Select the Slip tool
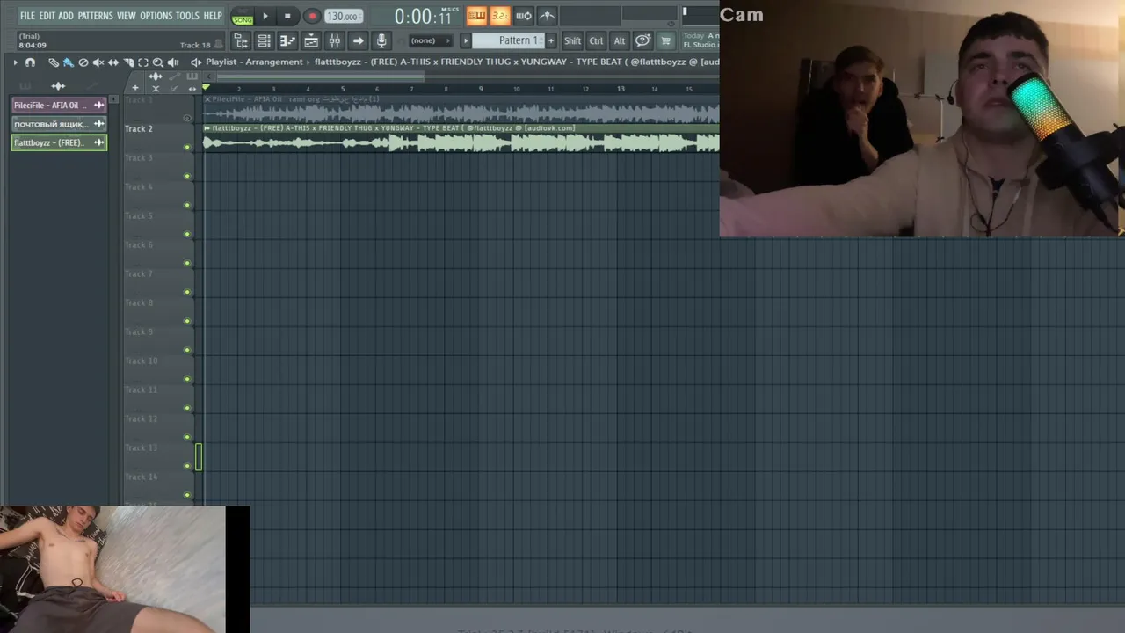1125x633 pixels. [113, 62]
